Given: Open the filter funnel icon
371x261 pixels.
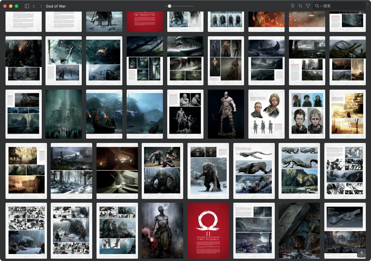Looking at the screenshot, I should point(308,6).
